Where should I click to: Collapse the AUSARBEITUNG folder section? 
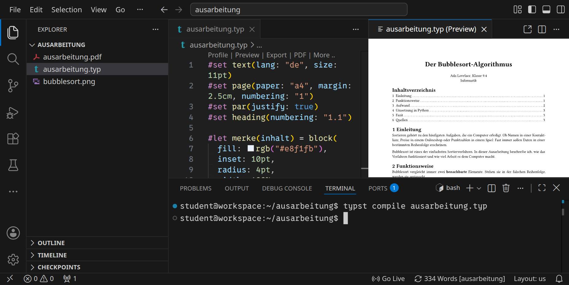(x=97, y=45)
